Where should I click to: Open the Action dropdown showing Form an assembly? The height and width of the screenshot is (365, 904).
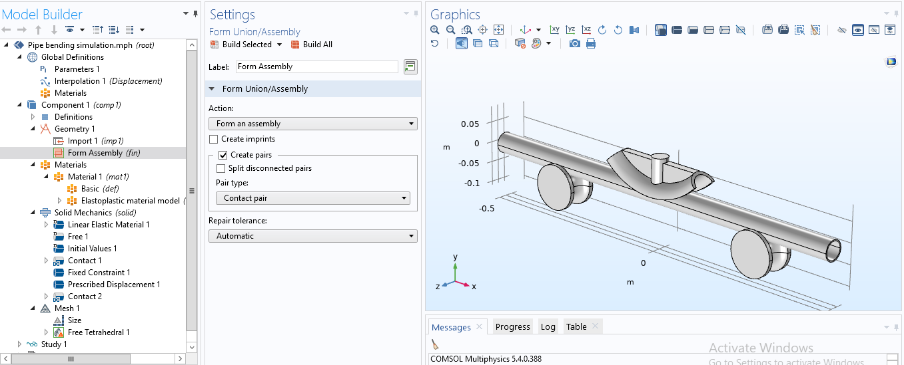coord(312,124)
